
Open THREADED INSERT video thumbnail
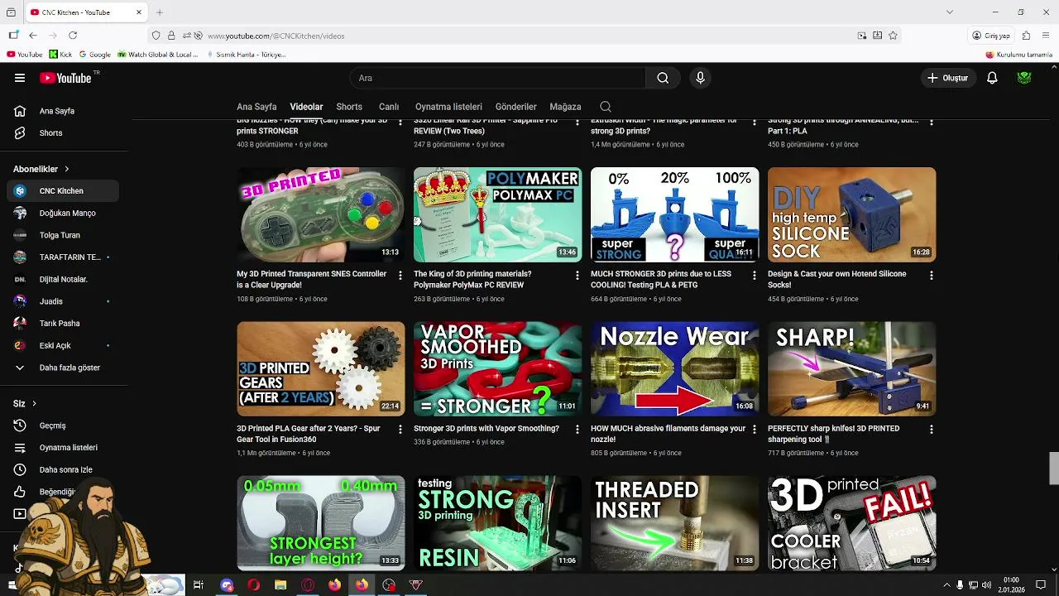tap(674, 523)
